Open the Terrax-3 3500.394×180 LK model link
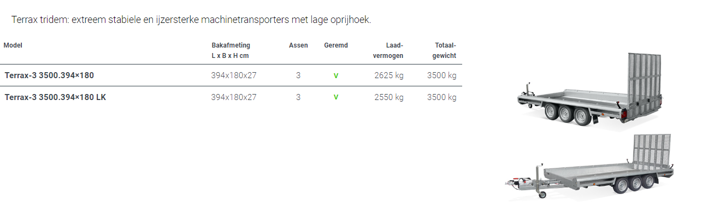 pos(56,97)
